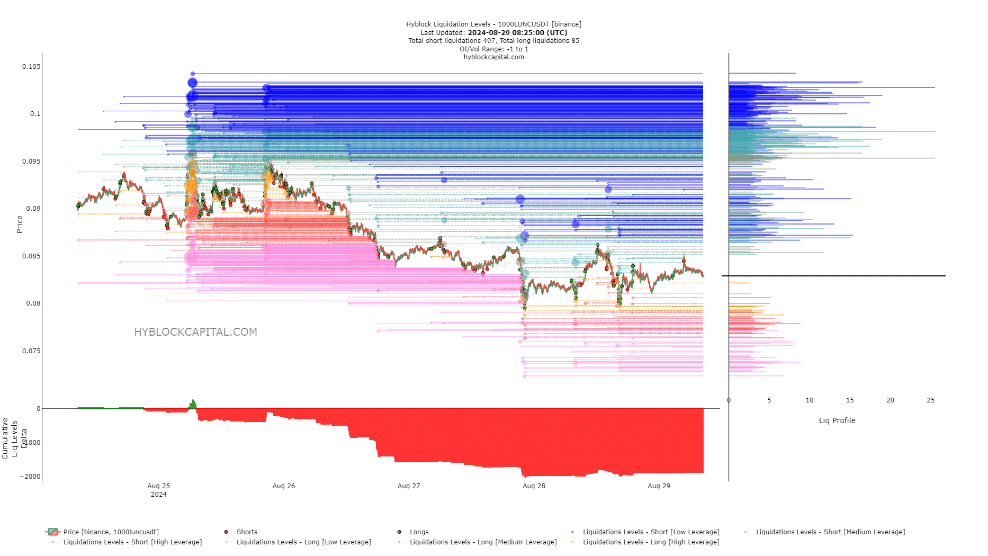The height and width of the screenshot is (556, 988).
Task: Click the −2000 tick on delta axis
Action: (30, 476)
